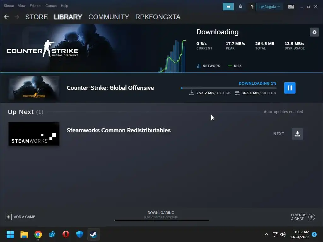323x242 pixels.
Task: Open the notification badge showing 4
Action: 314,234
